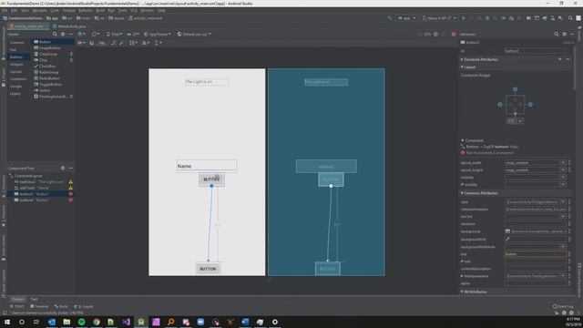Screen dimensions: 583x328
Task: Select the textView row in Component Tree
Action: (x=41, y=182)
